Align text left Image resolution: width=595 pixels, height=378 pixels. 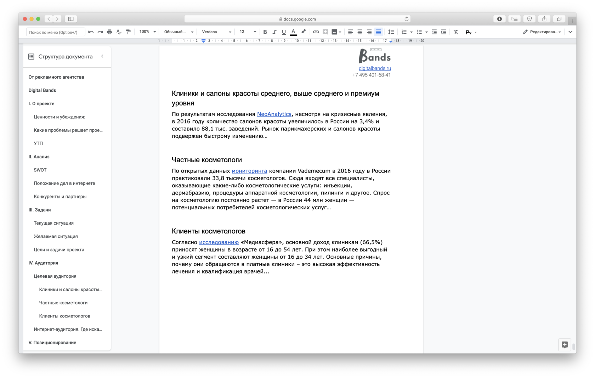[x=350, y=32]
